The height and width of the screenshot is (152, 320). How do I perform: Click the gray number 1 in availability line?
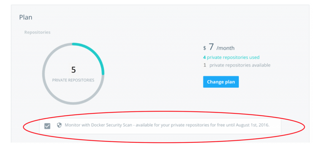click(205, 65)
